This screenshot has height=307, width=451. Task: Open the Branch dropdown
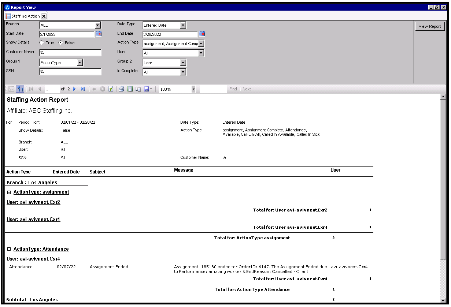pyautogui.click(x=98, y=25)
